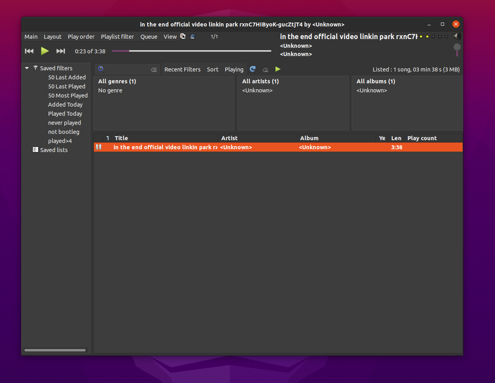Click the magnifier search icon

101,69
